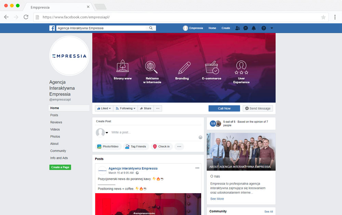Select Posts in the page sidebar

tap(54, 115)
